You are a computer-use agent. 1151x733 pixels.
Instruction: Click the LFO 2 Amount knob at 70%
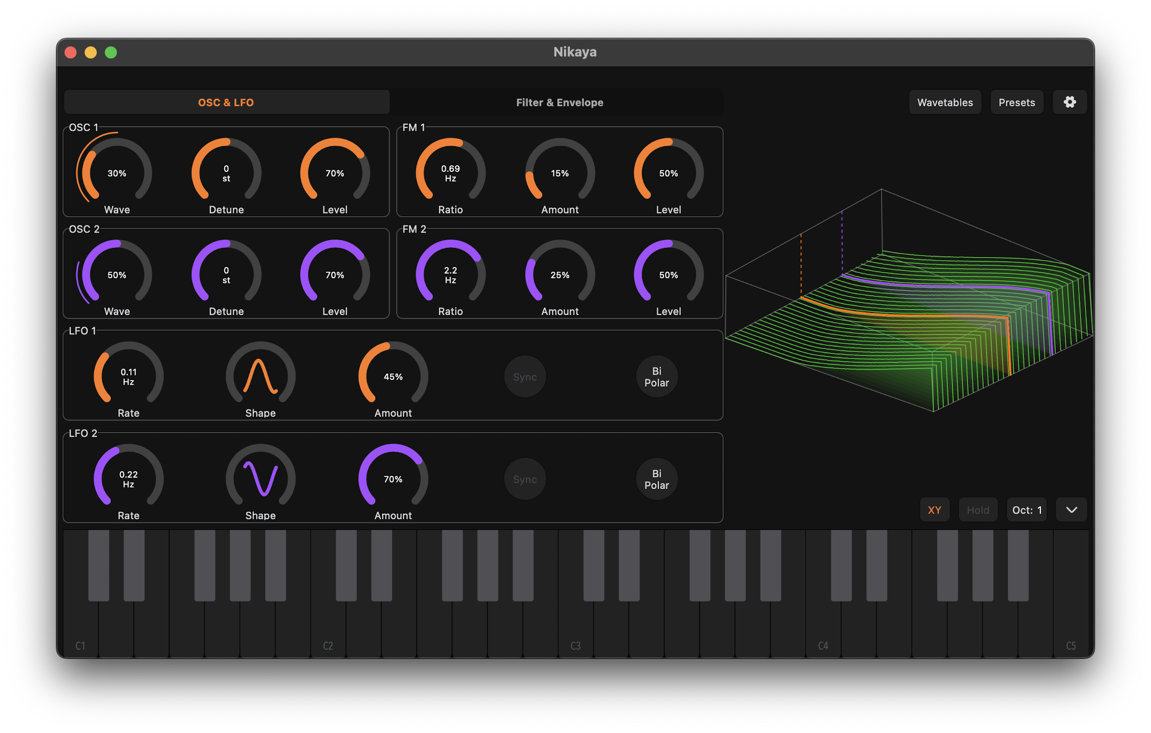pos(393,479)
